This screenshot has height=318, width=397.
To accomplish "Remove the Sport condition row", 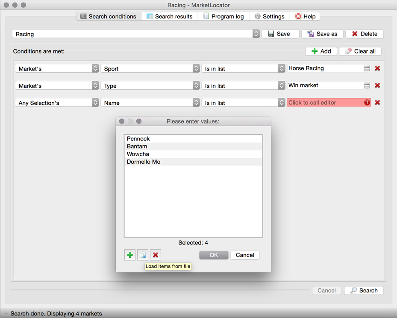I will point(377,68).
